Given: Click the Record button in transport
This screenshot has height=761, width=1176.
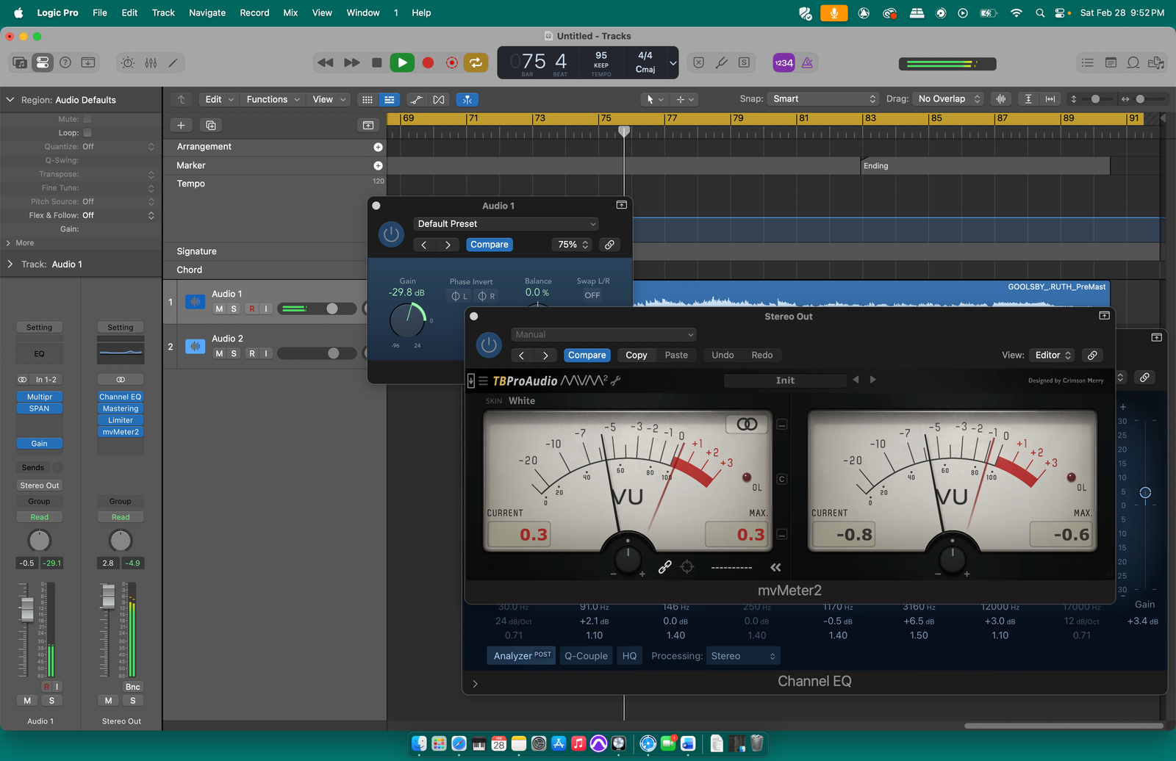Looking at the screenshot, I should pyautogui.click(x=428, y=63).
